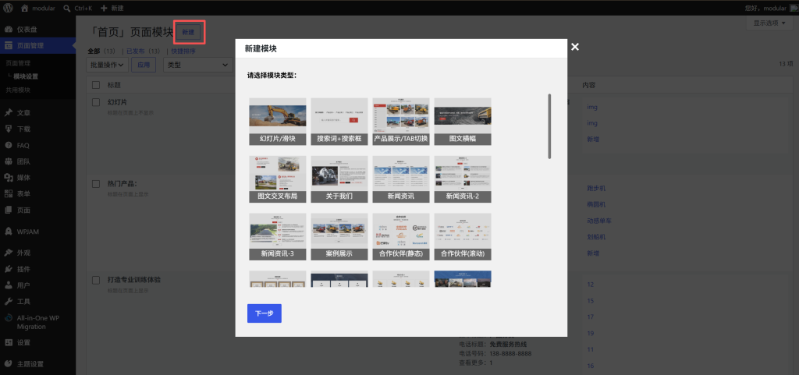Click the 应用 apply button
This screenshot has height=375, width=799.
click(144, 65)
